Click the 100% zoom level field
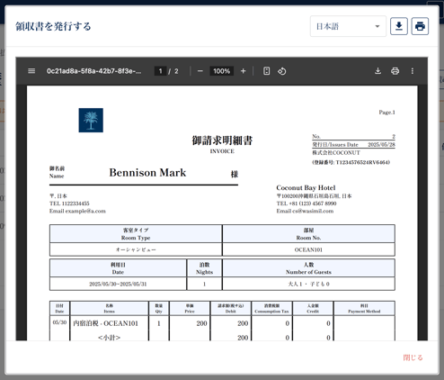 pos(221,71)
